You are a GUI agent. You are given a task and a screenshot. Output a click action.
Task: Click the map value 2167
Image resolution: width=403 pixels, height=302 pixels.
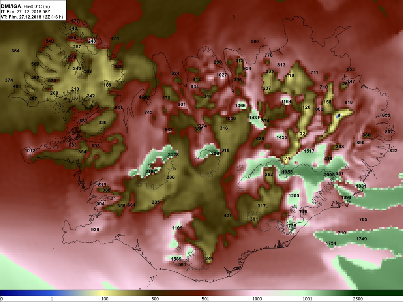151,172
